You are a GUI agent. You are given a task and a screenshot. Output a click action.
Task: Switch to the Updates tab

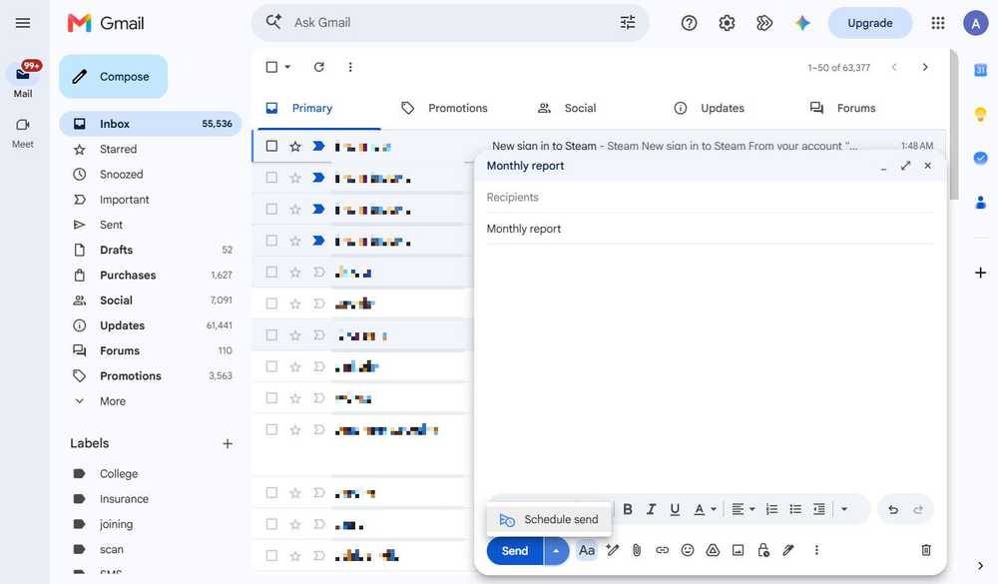coord(709,108)
